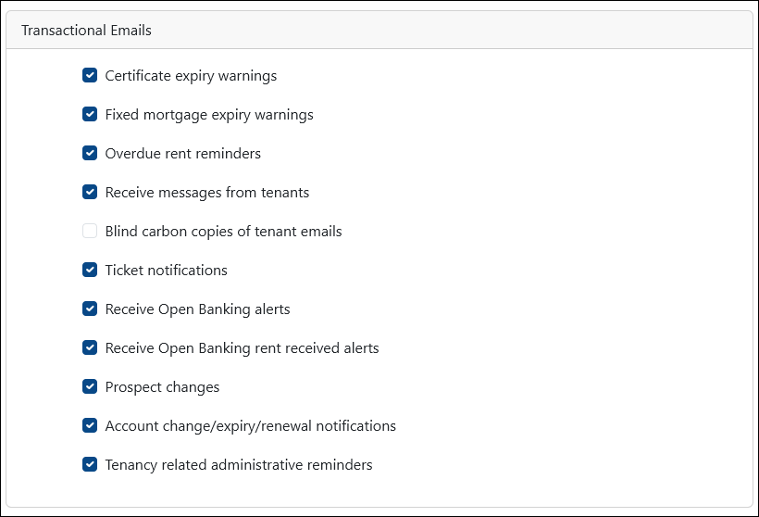This screenshot has height=517, width=759.
Task: Uncheck the Certificate expiry warnings checkbox
Action: 90,76
